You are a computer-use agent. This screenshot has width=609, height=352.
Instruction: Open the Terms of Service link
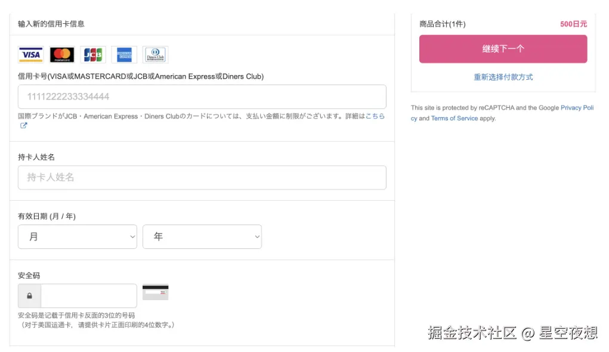click(x=455, y=119)
